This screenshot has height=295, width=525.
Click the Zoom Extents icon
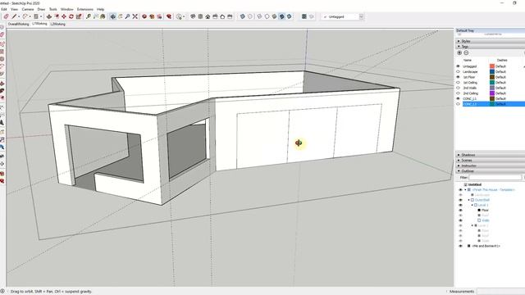(x=135, y=16)
